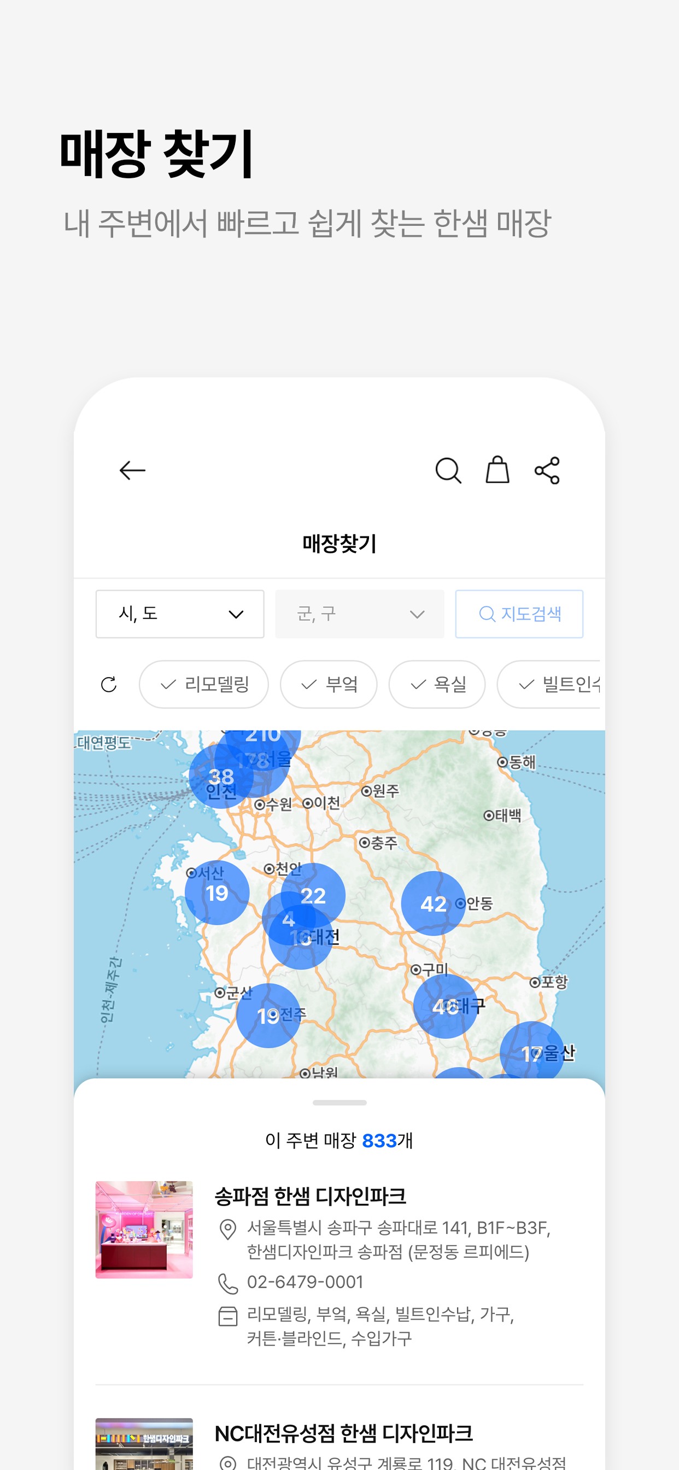679x1470 pixels.
Task: Select the cluster 42 near 안동
Action: (433, 903)
